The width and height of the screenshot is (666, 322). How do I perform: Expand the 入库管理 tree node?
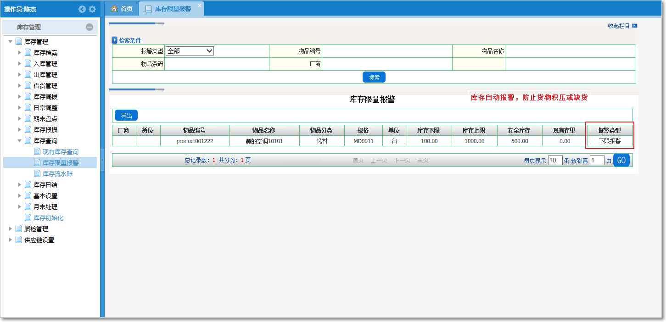click(20, 64)
